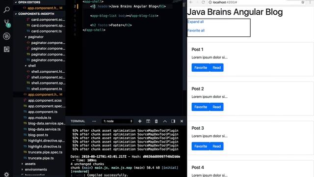Open Source Control view with badge
The width and height of the screenshot is (314, 177).
coord(6,23)
